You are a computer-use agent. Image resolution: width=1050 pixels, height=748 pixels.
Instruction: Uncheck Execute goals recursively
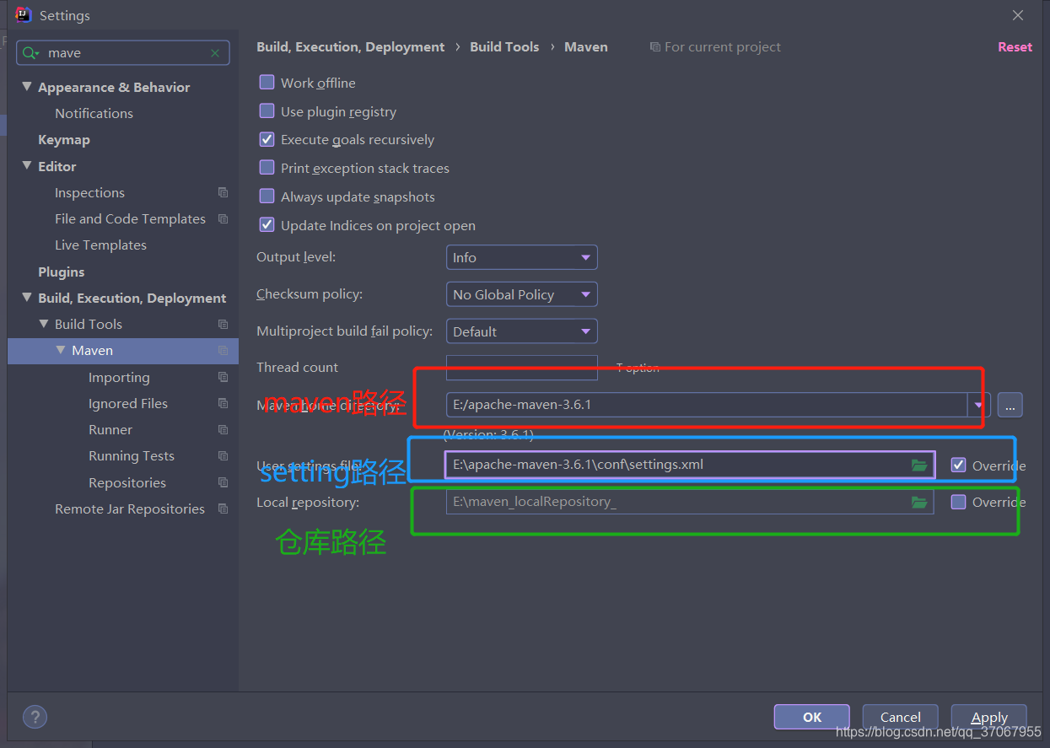point(267,139)
